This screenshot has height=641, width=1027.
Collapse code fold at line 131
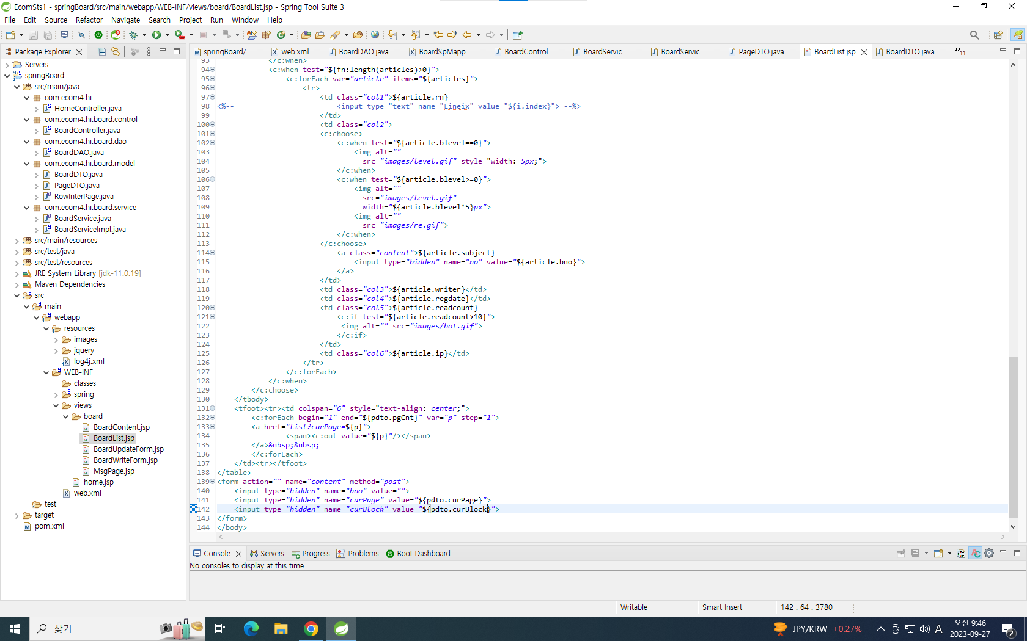click(213, 408)
